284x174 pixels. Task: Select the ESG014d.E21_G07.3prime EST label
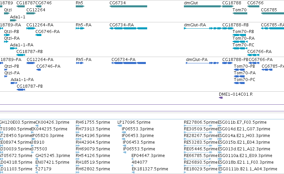coord(244,129)
